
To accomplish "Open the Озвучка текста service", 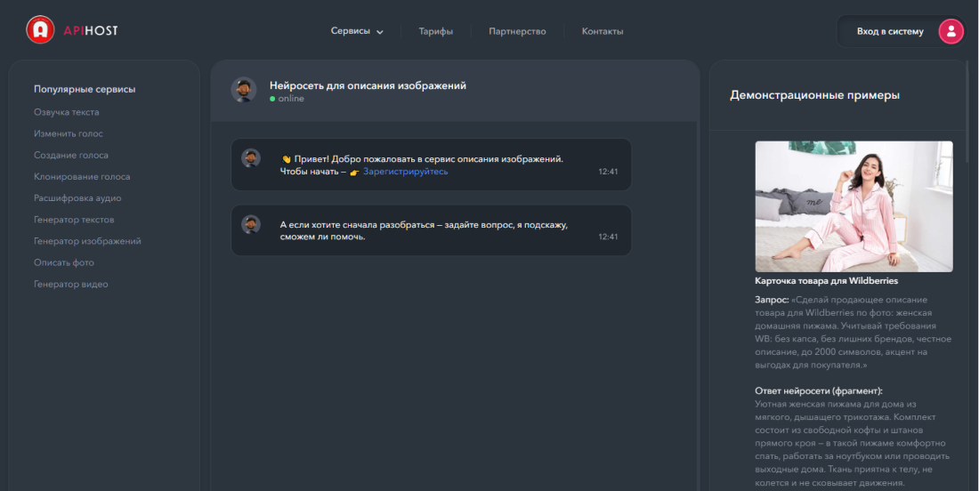I will tap(67, 112).
